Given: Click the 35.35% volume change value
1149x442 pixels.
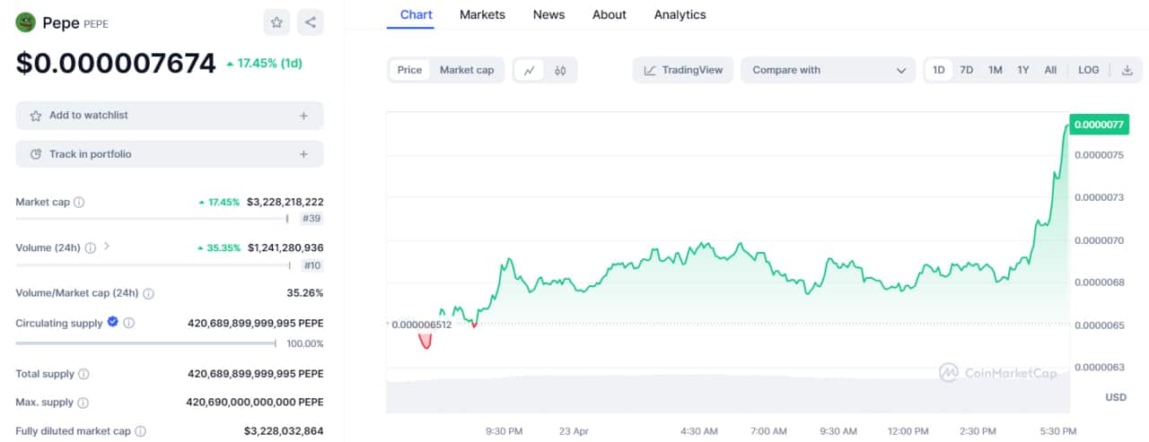Looking at the screenshot, I should pos(218,247).
